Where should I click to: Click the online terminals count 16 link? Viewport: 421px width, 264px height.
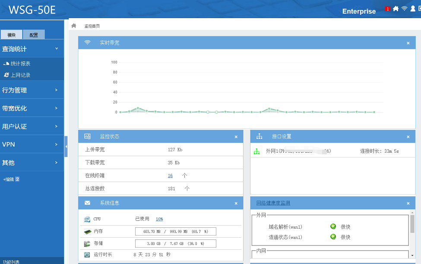170,176
